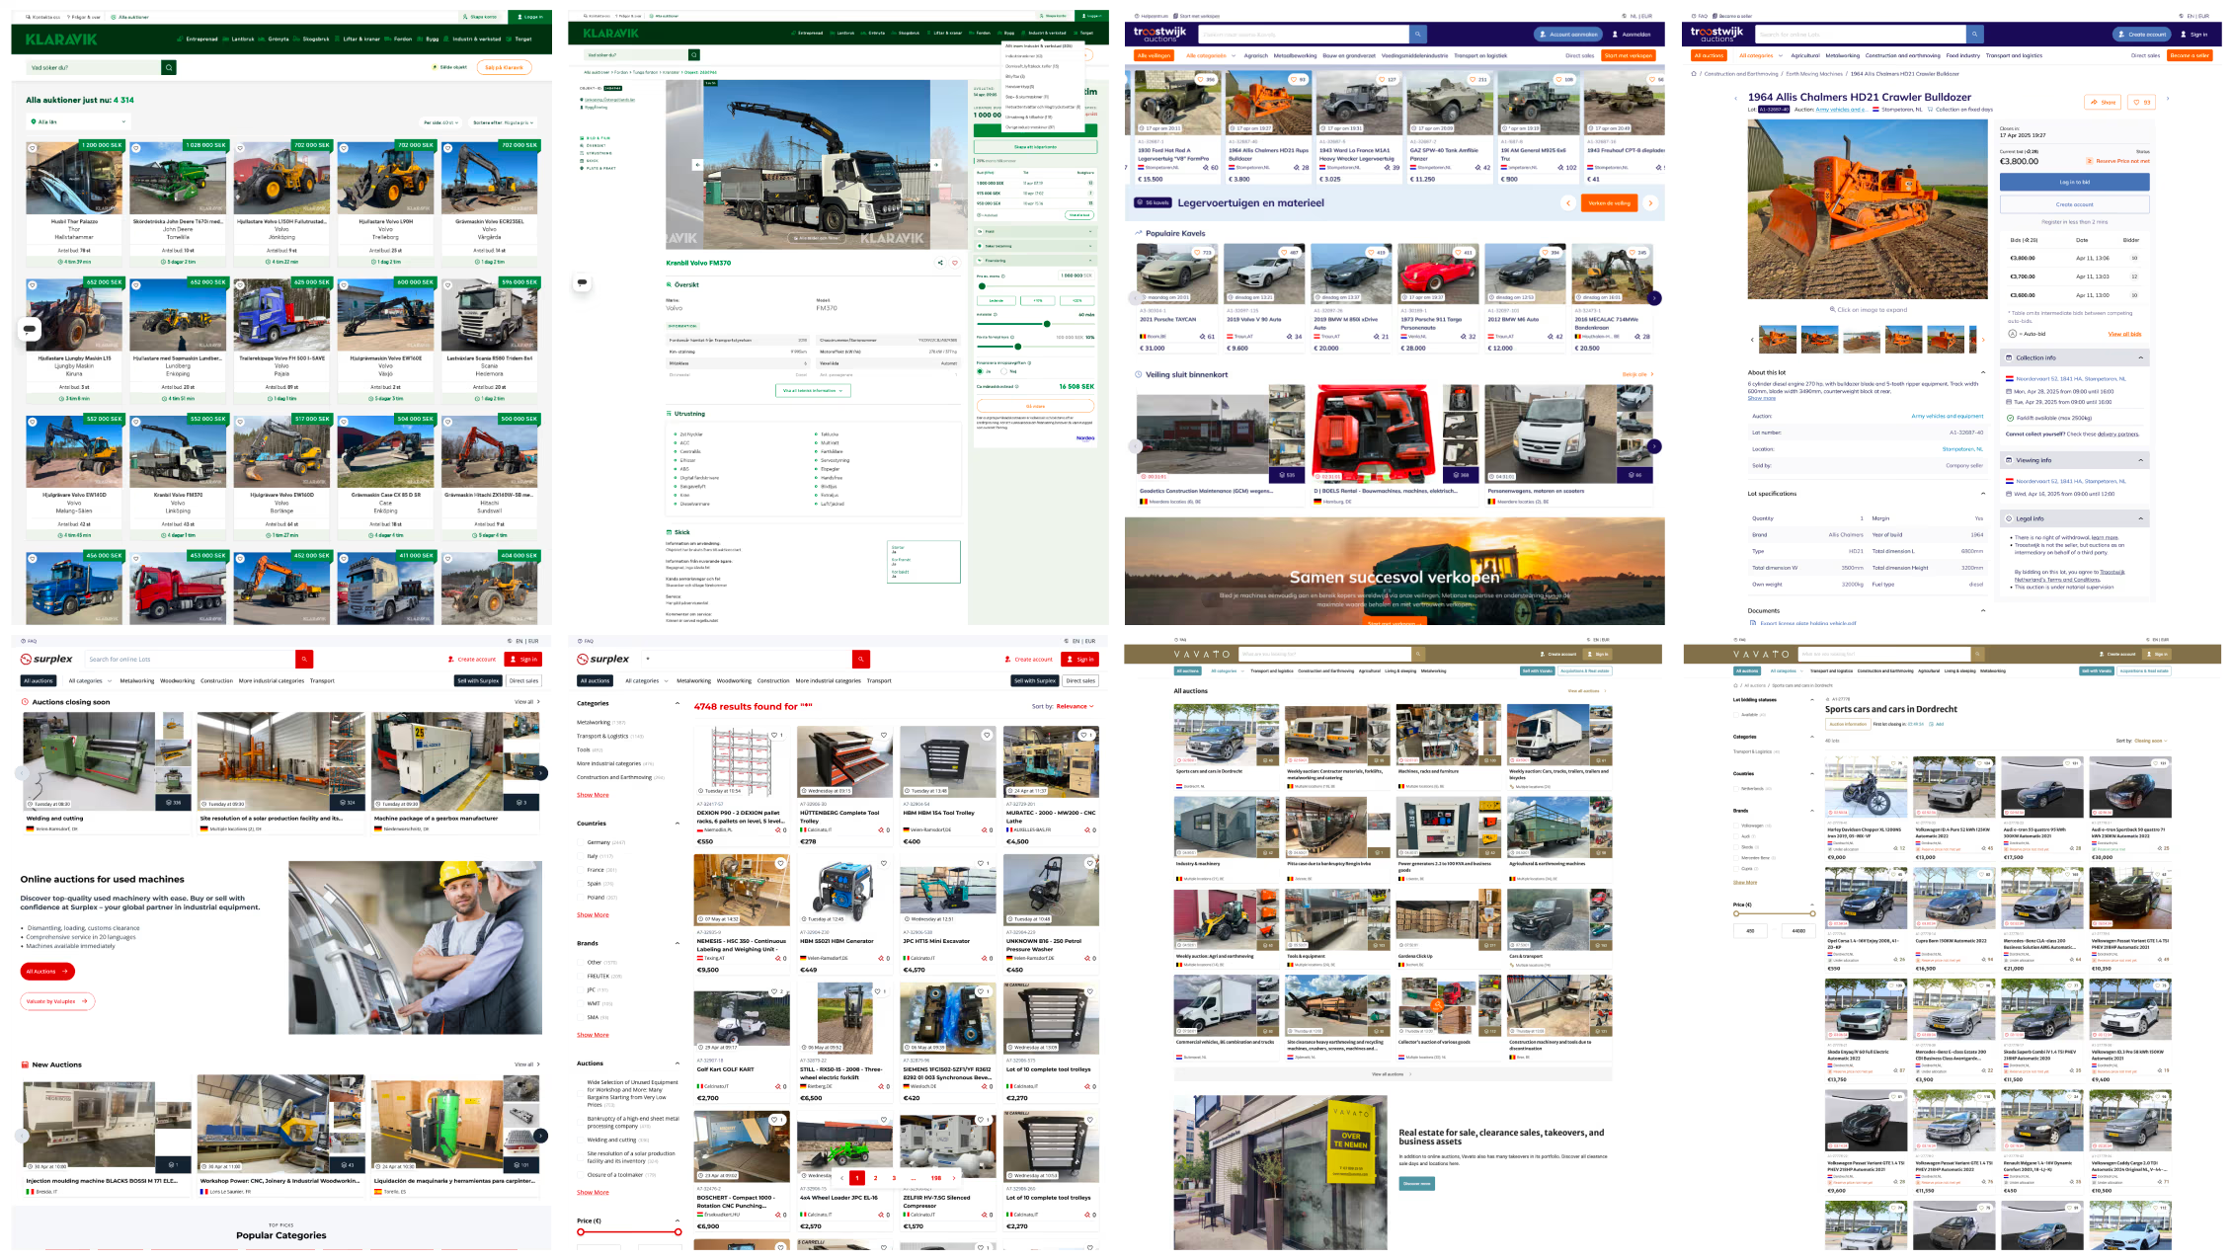Image resolution: width=2232 pixels, height=1260 pixels.
Task: Open the View all bids link
Action: pyautogui.click(x=2124, y=334)
